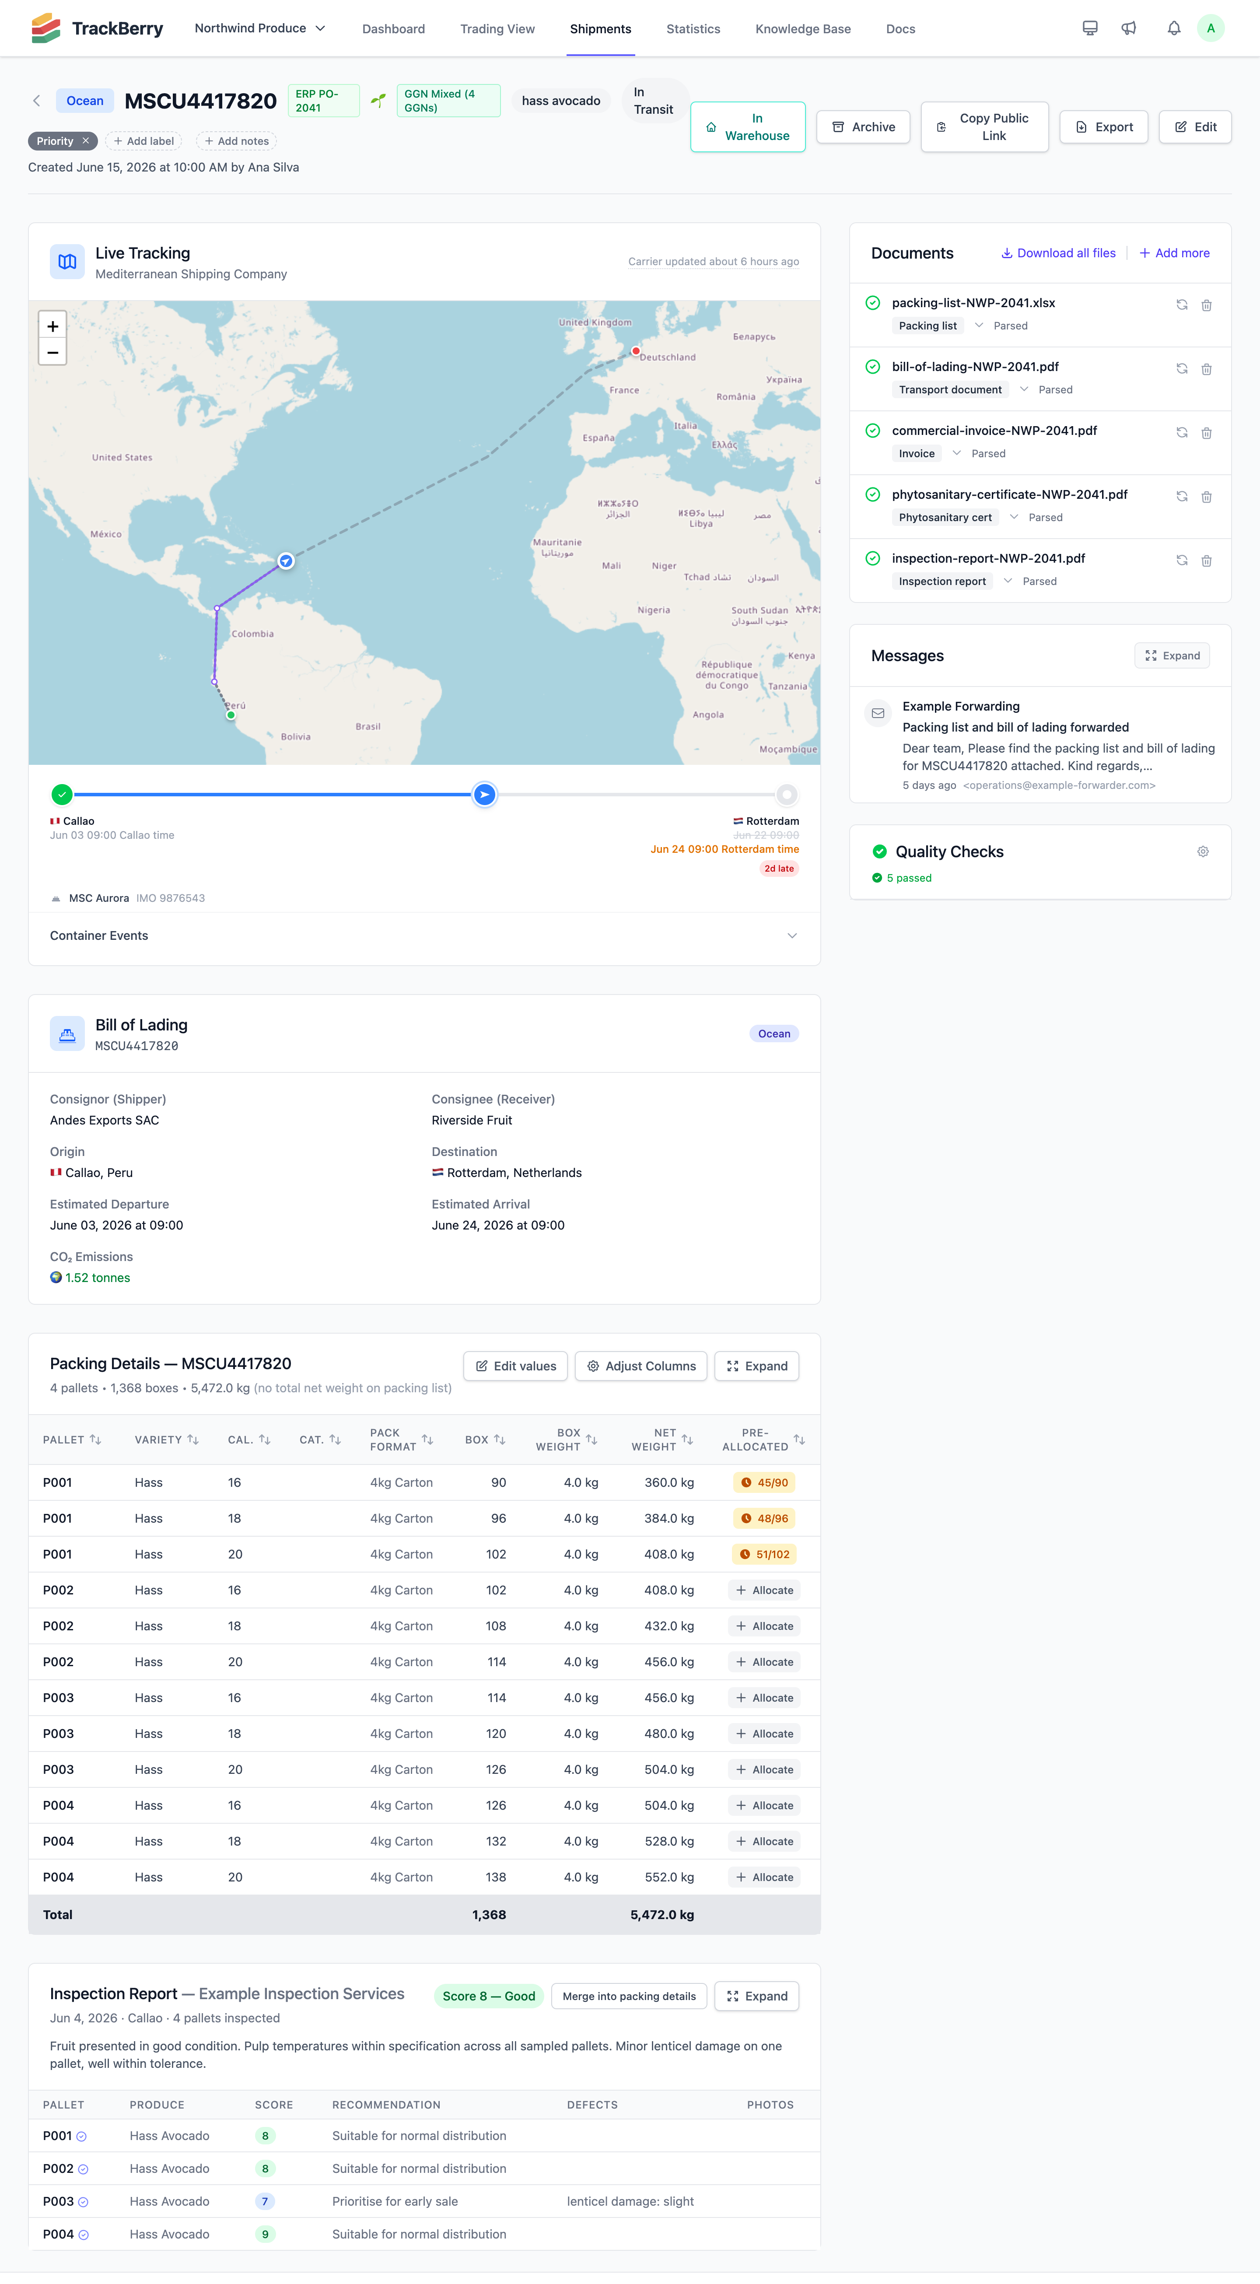The height and width of the screenshot is (2284, 1260).
Task: Open the Statistics tab
Action: click(693, 28)
